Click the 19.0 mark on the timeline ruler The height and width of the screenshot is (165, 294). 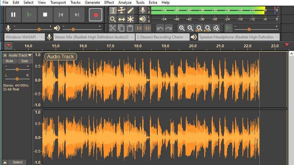pyautogui.click(x=165, y=46)
